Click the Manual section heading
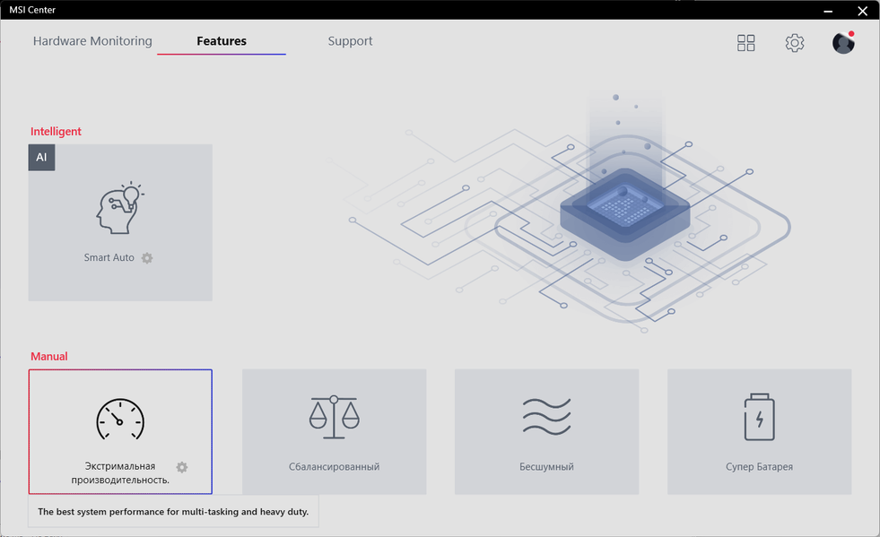 pyautogui.click(x=48, y=356)
